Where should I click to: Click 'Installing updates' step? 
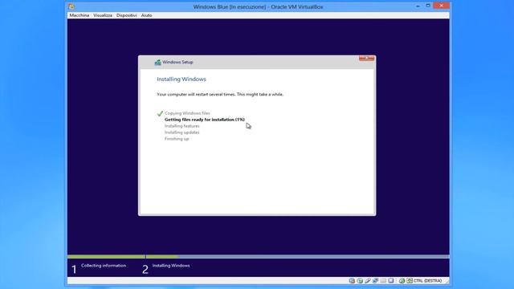[182, 132]
